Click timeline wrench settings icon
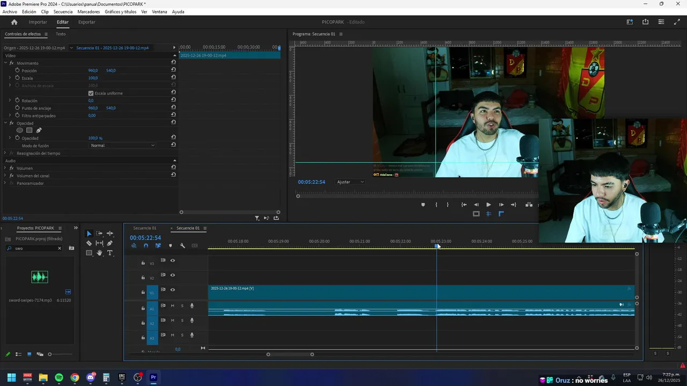Screen dimensions: 687x386 point(182,246)
